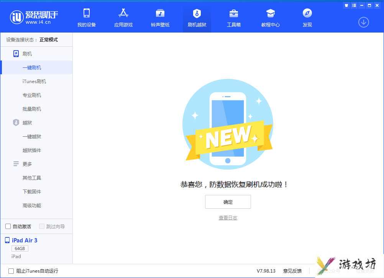384x278 pixels.
Task: Click the 正常模式 connection status text
Action: [49, 40]
